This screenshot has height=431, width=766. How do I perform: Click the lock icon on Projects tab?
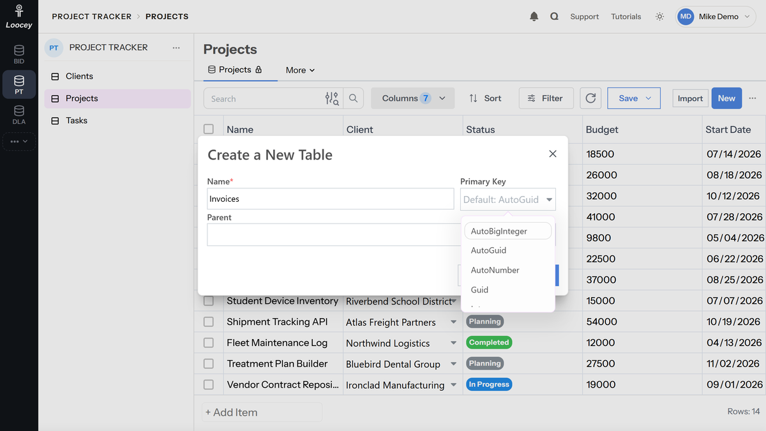click(x=259, y=70)
